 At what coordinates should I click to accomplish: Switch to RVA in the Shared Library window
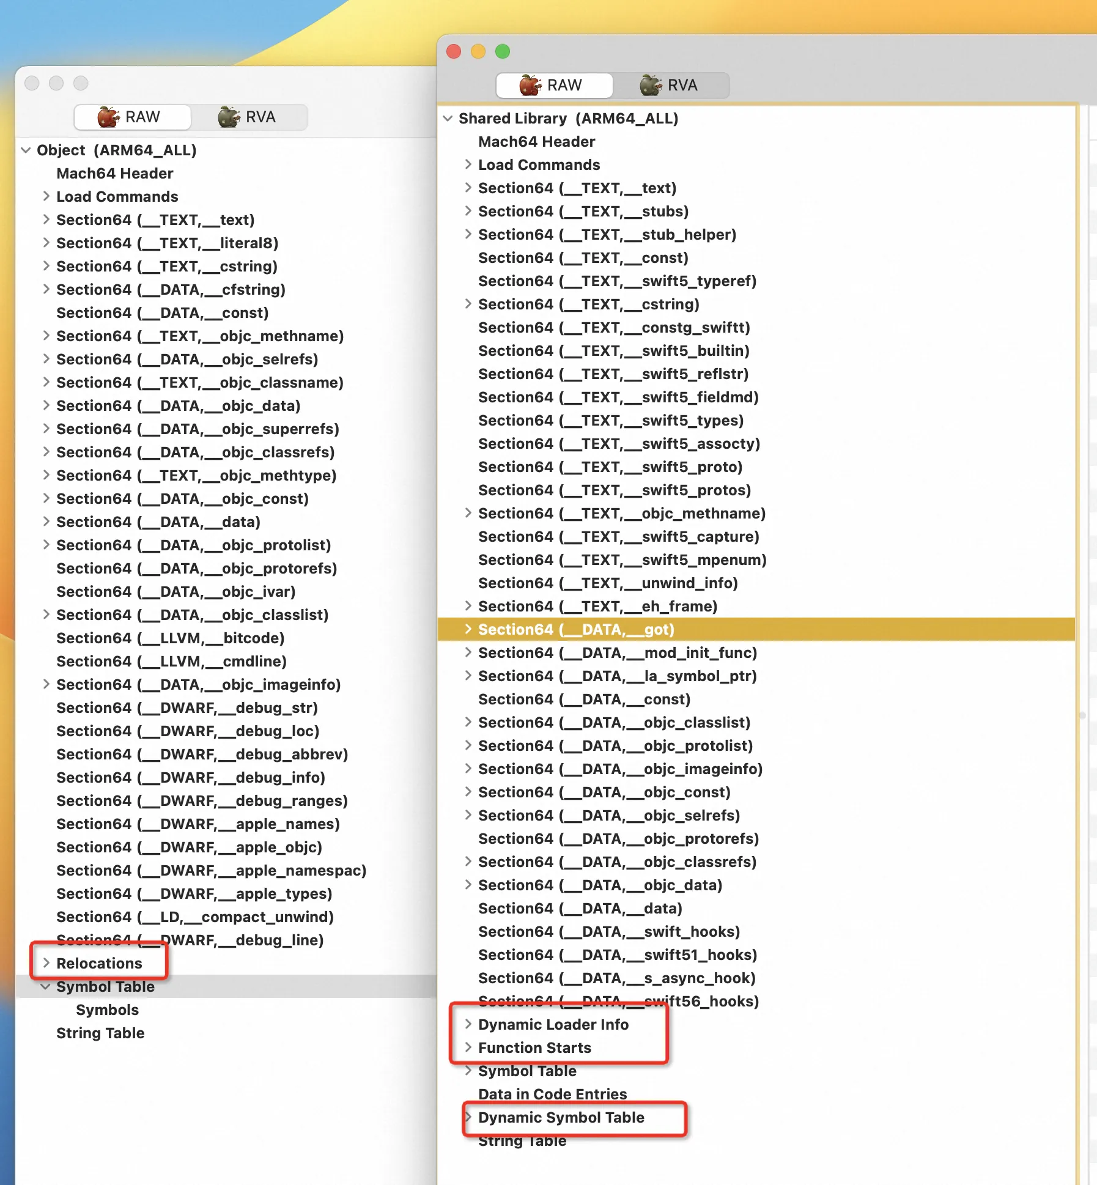pos(671,85)
